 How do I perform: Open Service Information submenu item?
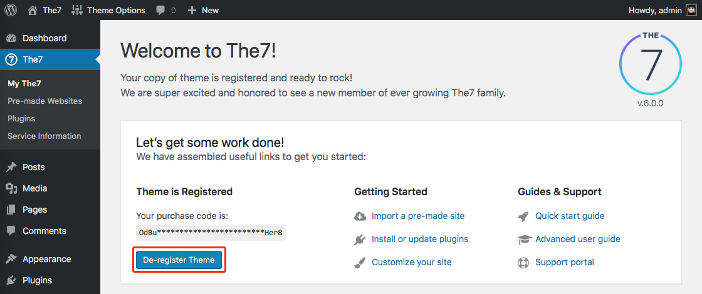(x=44, y=136)
